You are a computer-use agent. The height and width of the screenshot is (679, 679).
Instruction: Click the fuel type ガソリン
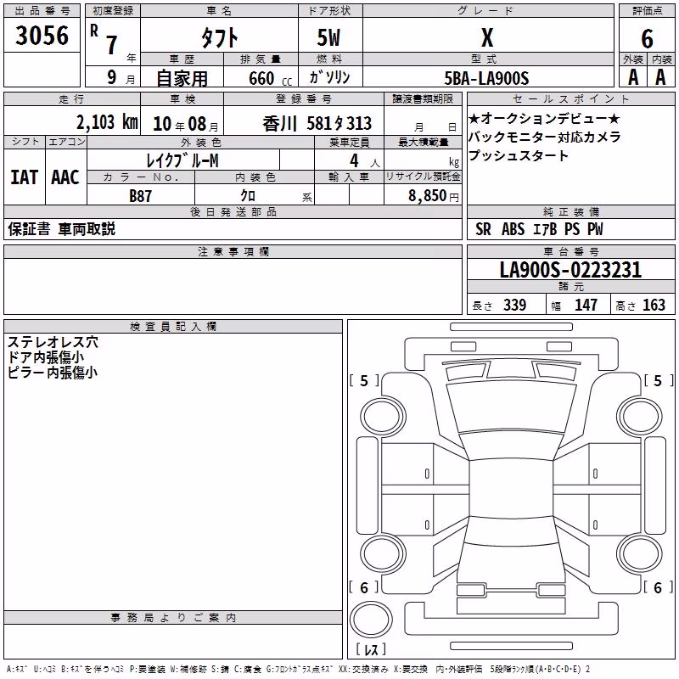[329, 77]
